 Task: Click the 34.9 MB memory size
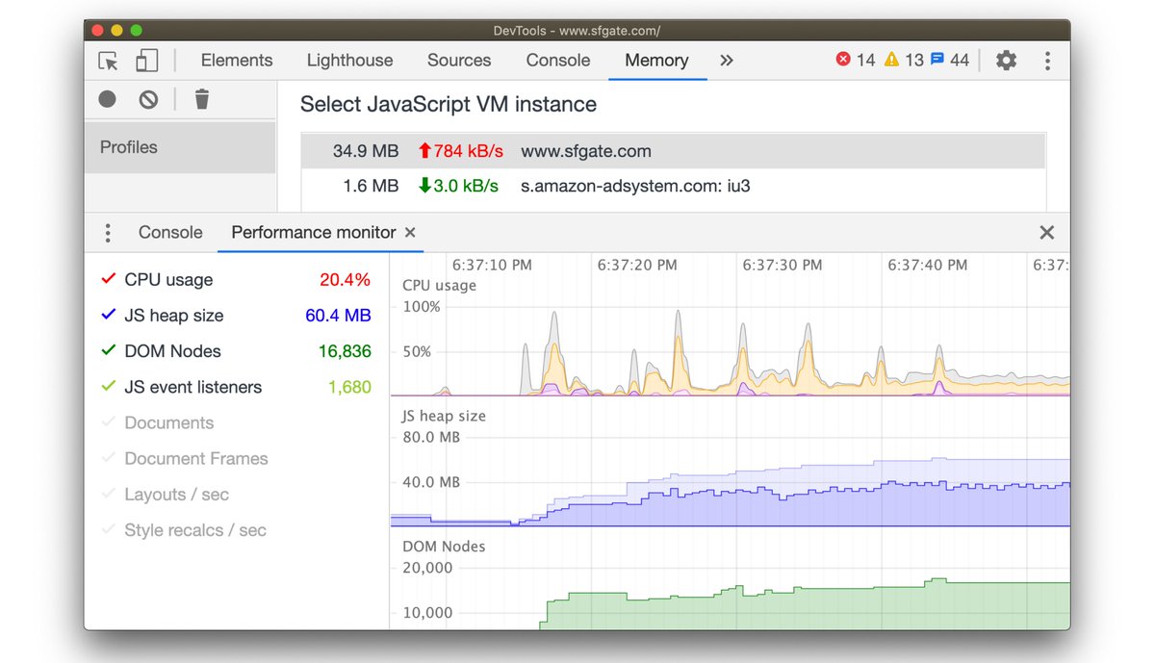[366, 151]
